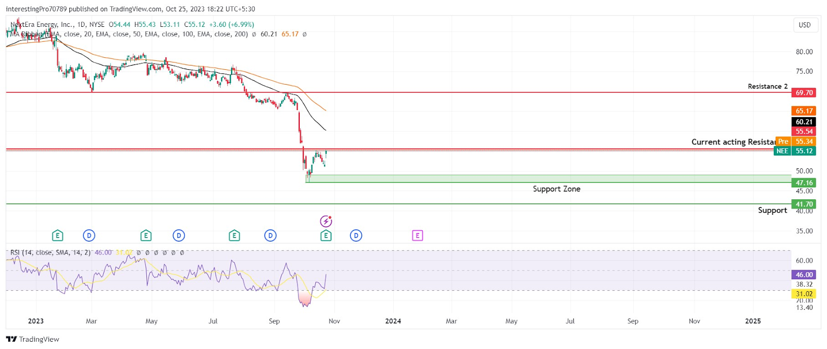Click the 80.00 price axis label
Screen dimensions: 827x349
(x=804, y=52)
